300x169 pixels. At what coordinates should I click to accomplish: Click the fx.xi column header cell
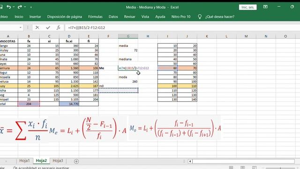click(x=69, y=41)
